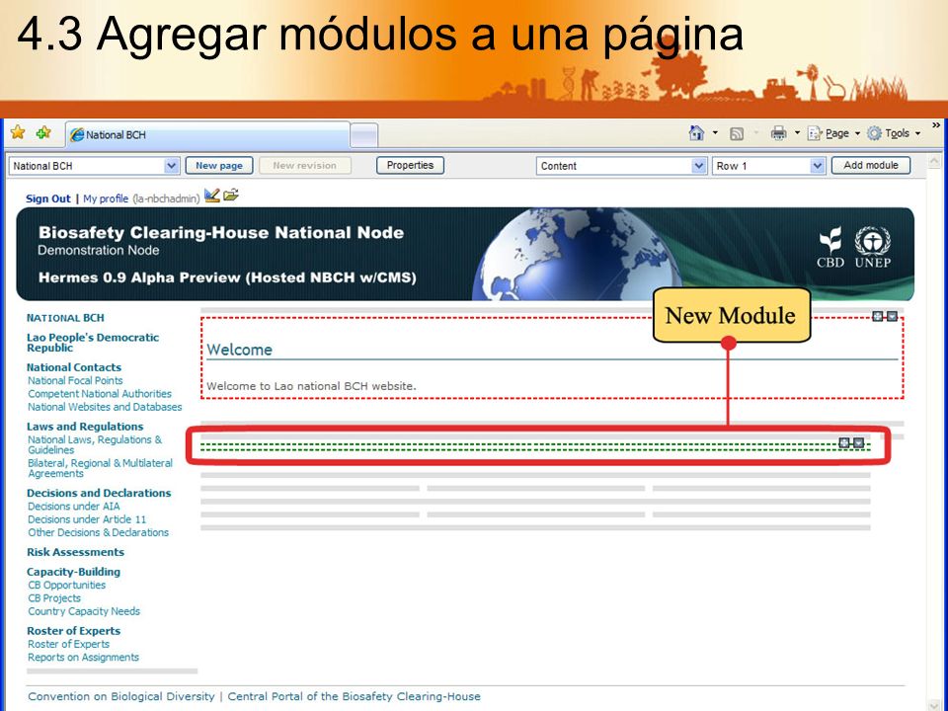The height and width of the screenshot is (711, 948).
Task: Click the Welcome module heading
Action: (239, 350)
